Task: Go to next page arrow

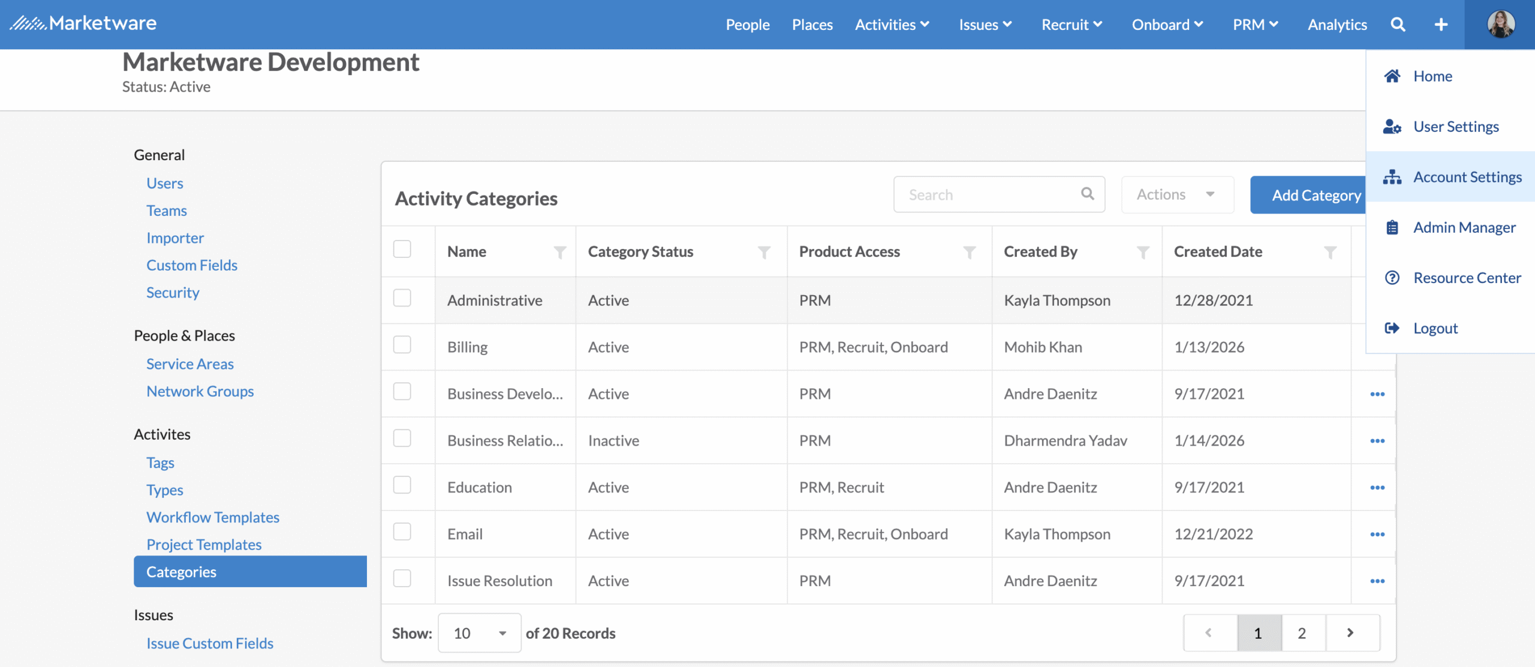Action: point(1350,633)
